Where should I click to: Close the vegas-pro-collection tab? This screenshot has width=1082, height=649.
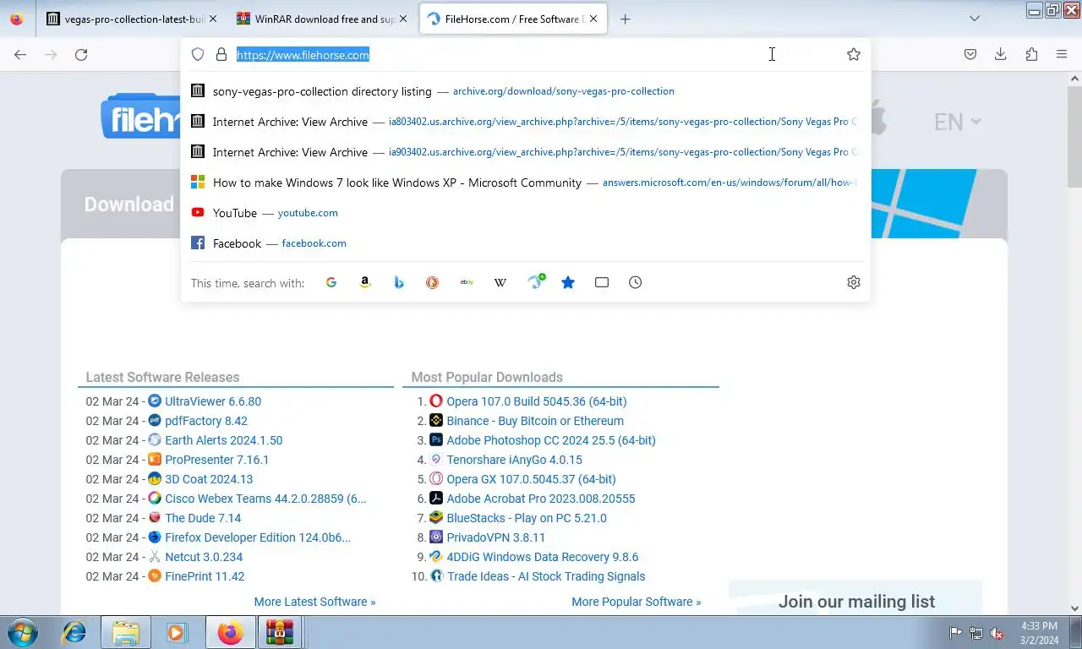coord(212,19)
